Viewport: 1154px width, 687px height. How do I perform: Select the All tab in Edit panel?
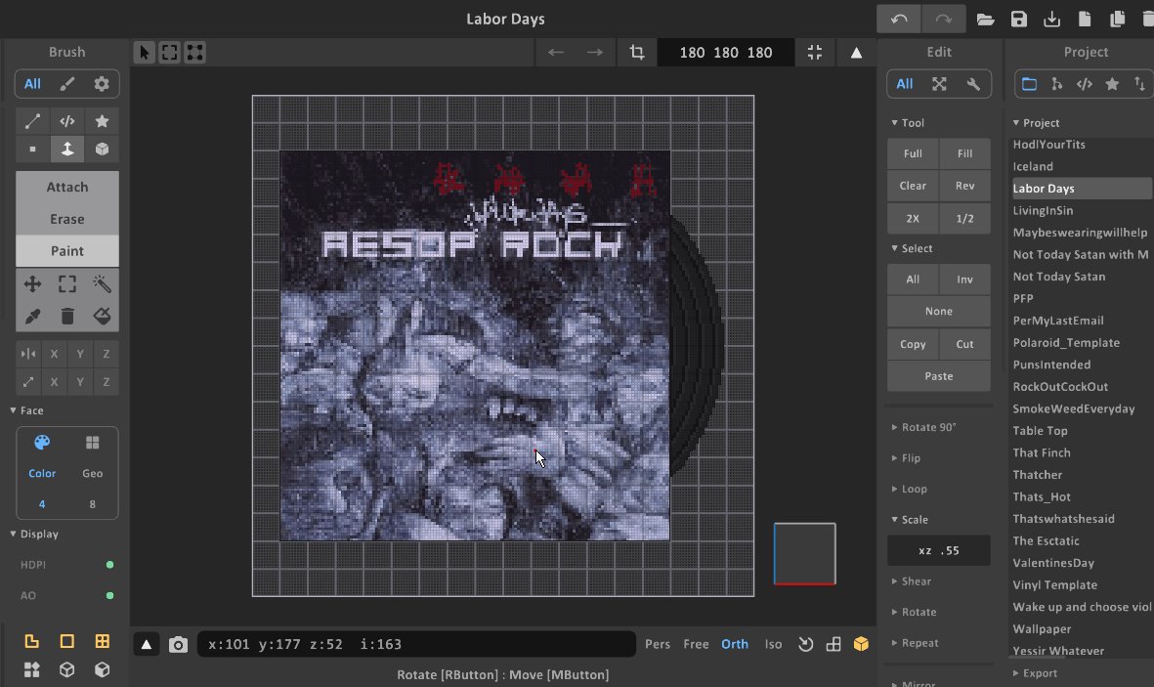point(905,84)
